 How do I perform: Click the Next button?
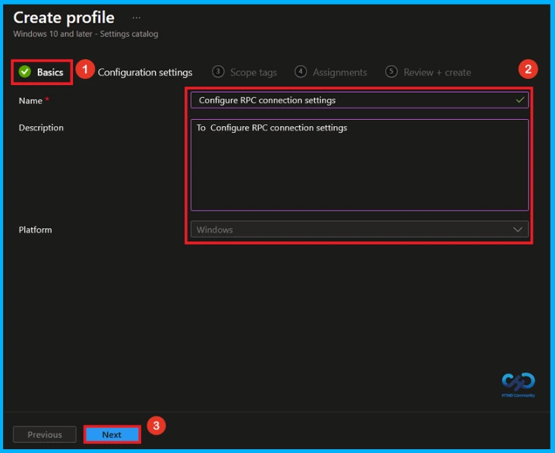click(x=112, y=435)
